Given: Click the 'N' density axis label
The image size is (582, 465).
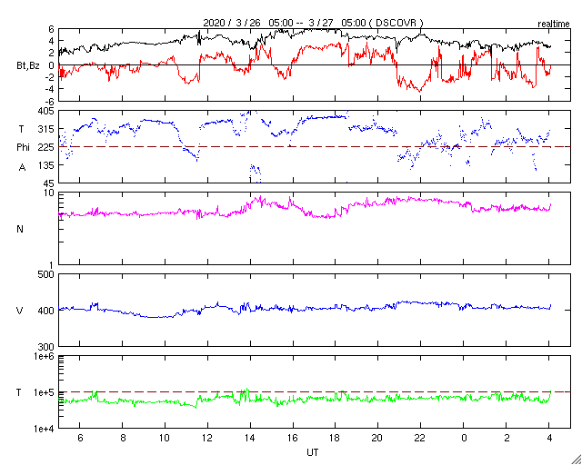Looking at the screenshot, I should tap(20, 229).
